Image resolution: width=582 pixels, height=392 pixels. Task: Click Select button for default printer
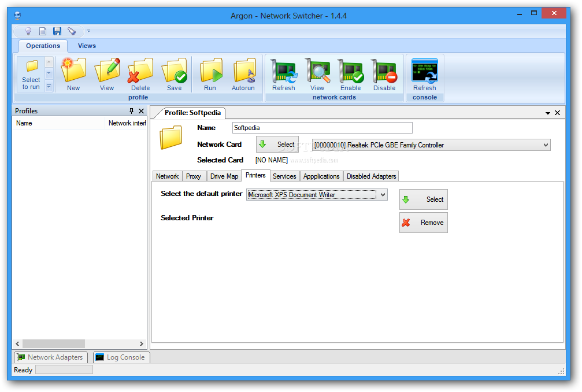pos(424,199)
